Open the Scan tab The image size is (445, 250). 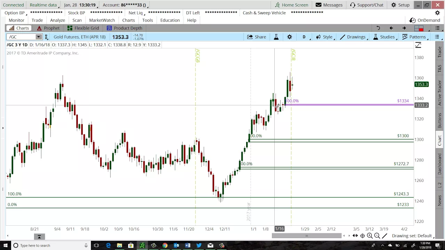(77, 20)
